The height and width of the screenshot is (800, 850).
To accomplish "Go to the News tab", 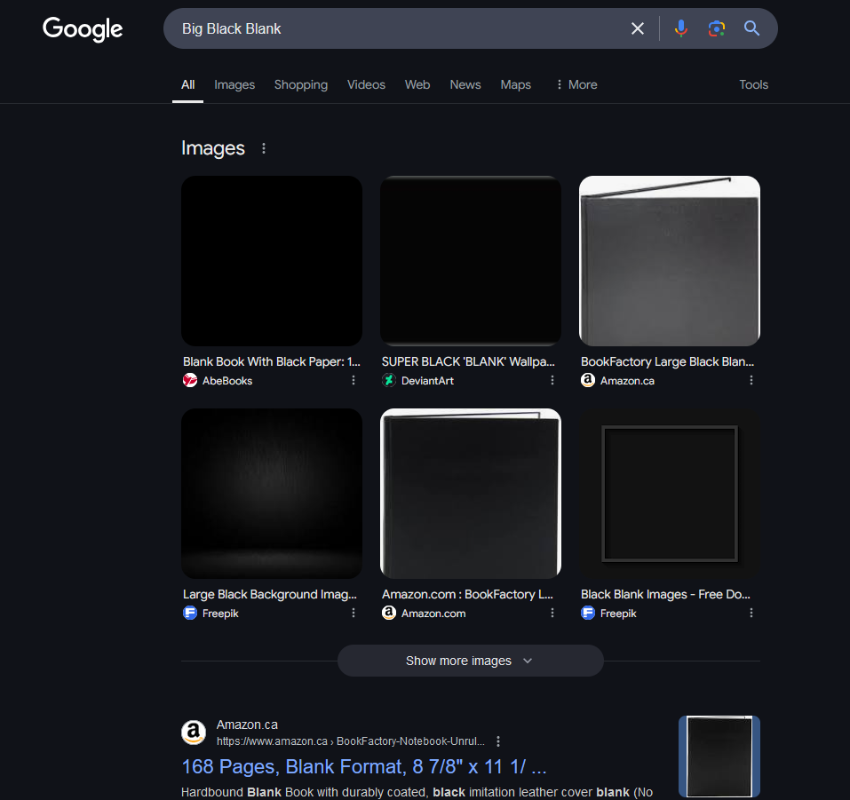I will (465, 84).
